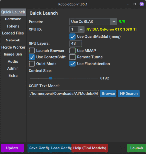Click the Context Size slider track right of the handle
This screenshot has height=154, width=146.
(x=75, y=78)
